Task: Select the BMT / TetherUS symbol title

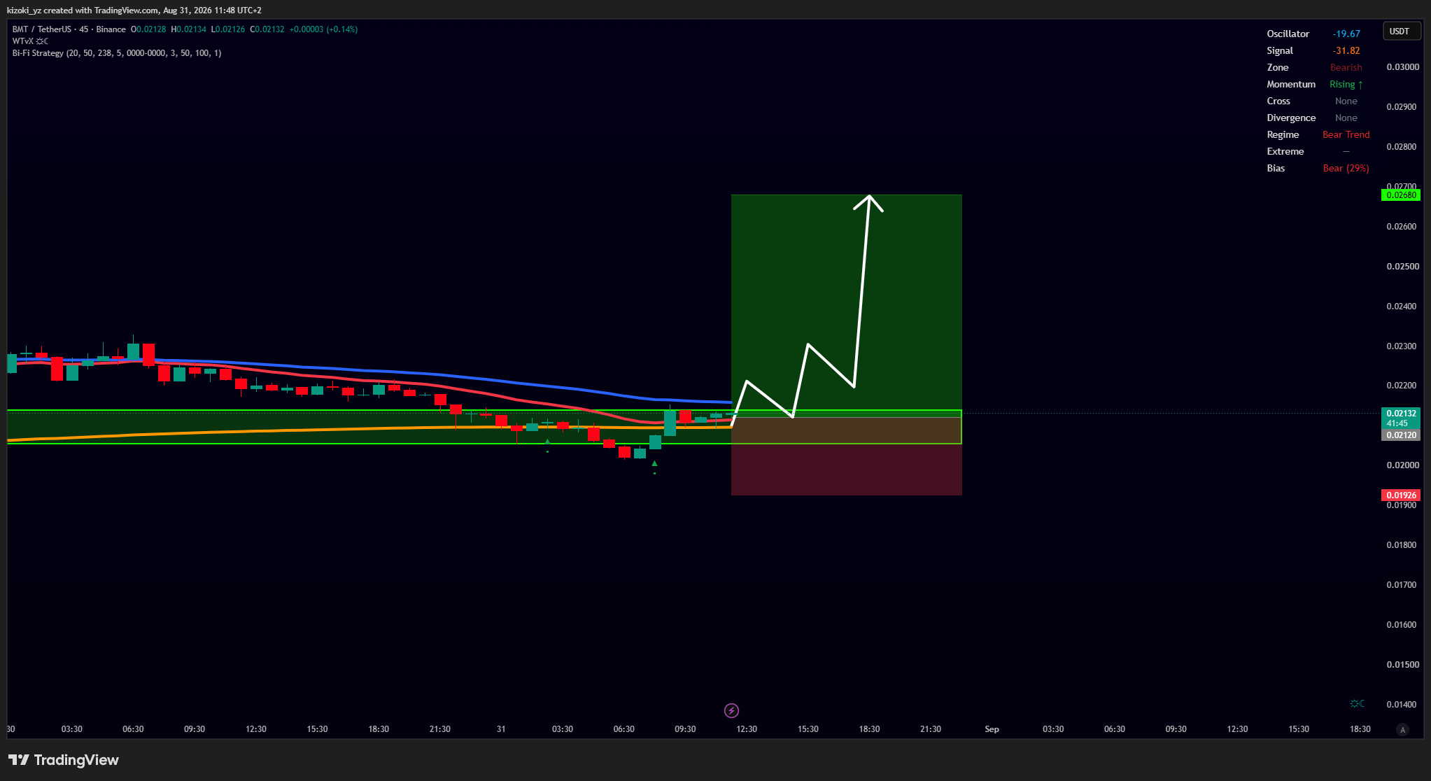Action: [x=42, y=29]
